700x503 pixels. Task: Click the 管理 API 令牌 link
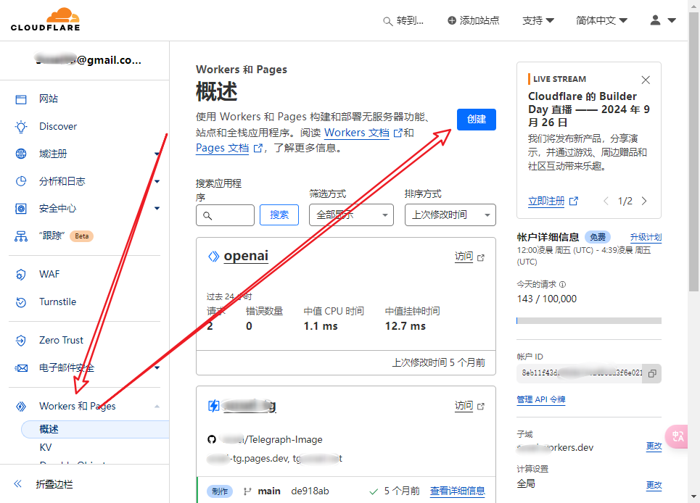(x=540, y=399)
